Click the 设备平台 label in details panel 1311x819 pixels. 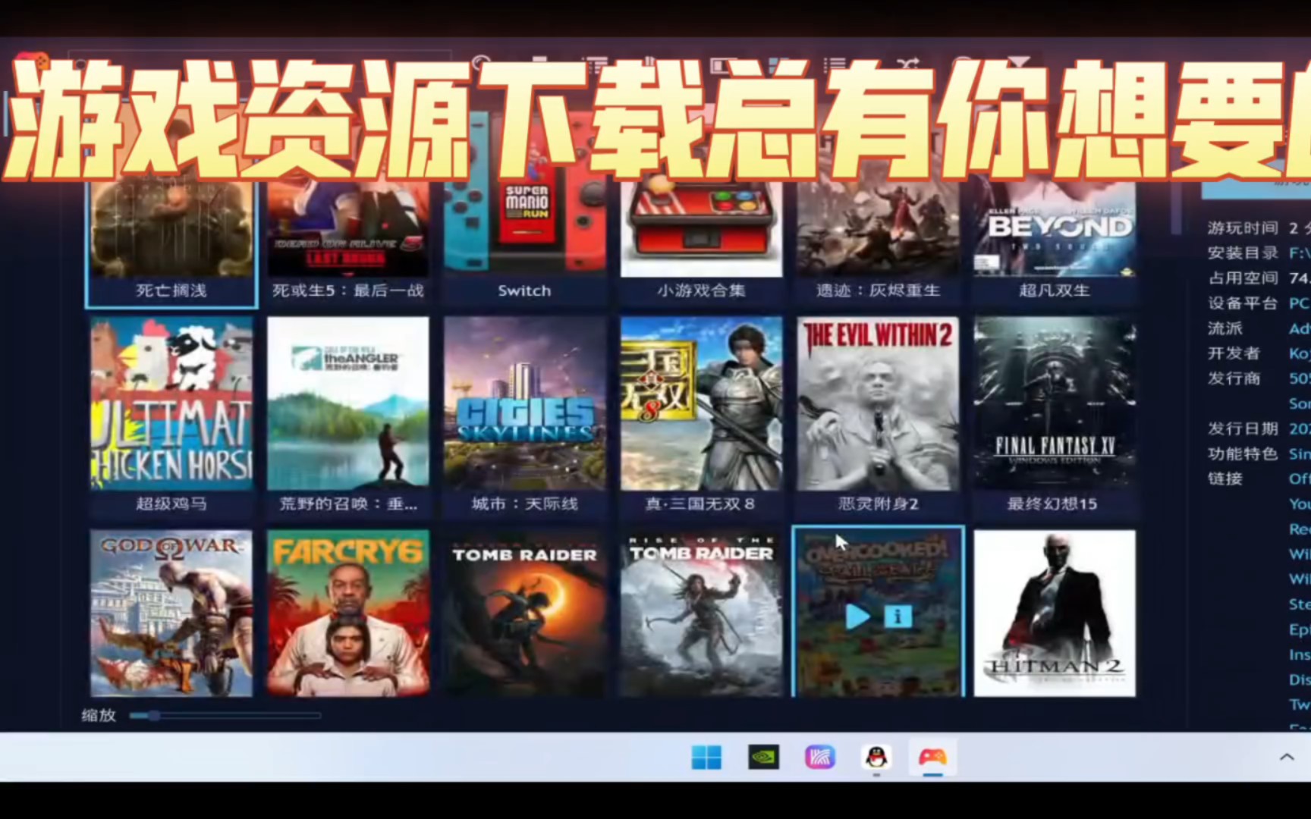pyautogui.click(x=1243, y=303)
